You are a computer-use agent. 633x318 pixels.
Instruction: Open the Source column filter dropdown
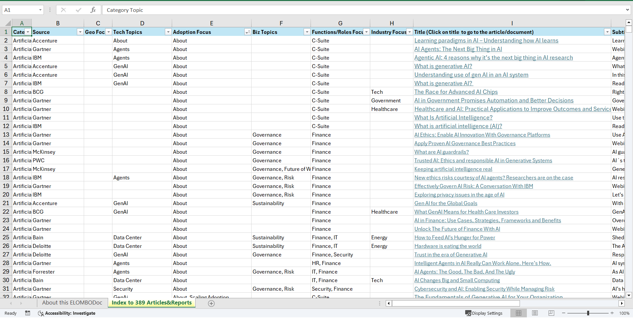point(80,32)
